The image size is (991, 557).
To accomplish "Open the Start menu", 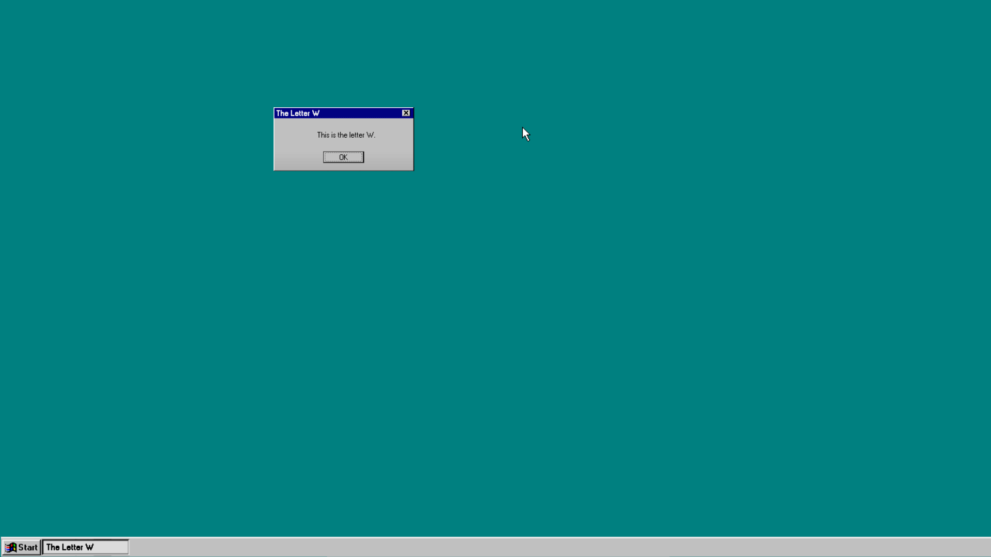I will coord(21,547).
